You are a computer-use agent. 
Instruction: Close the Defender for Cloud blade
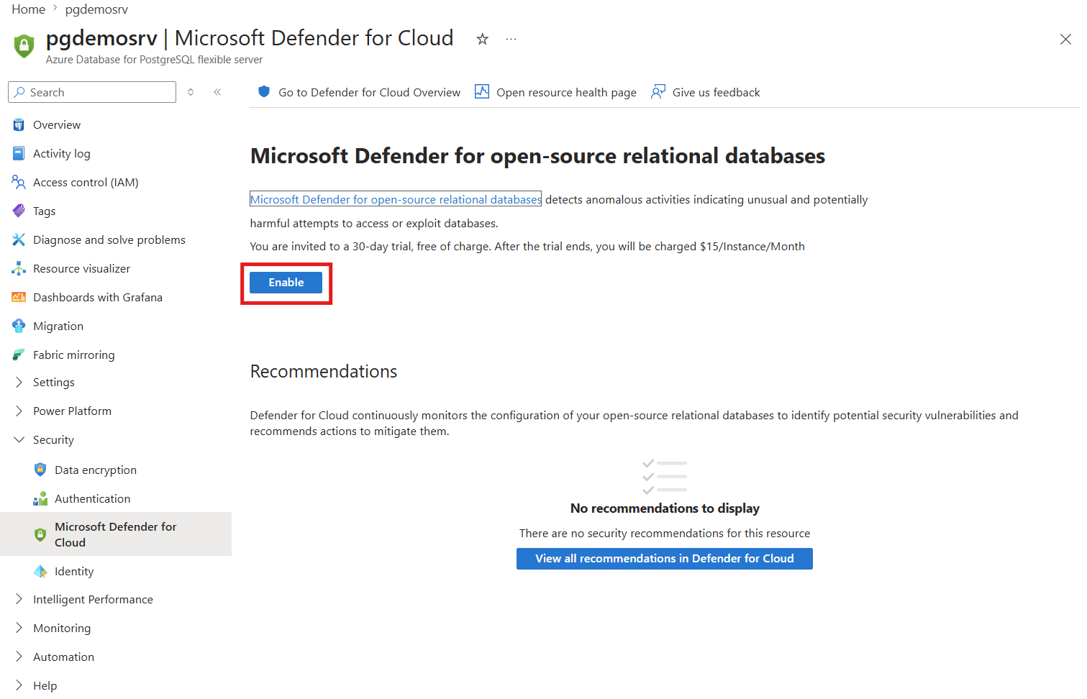tap(1065, 40)
